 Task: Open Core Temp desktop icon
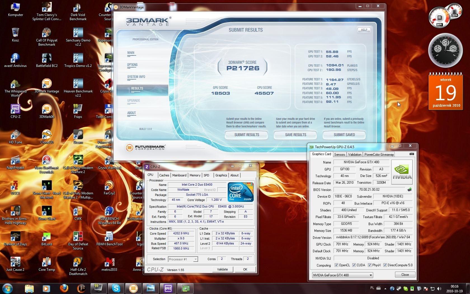click(47, 264)
